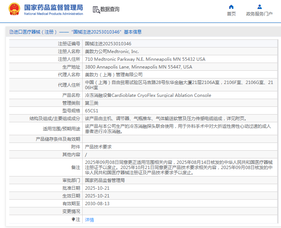
Task: Click the 美敦力公司Medtronic, Inc. registrant name
Action: [112, 51]
